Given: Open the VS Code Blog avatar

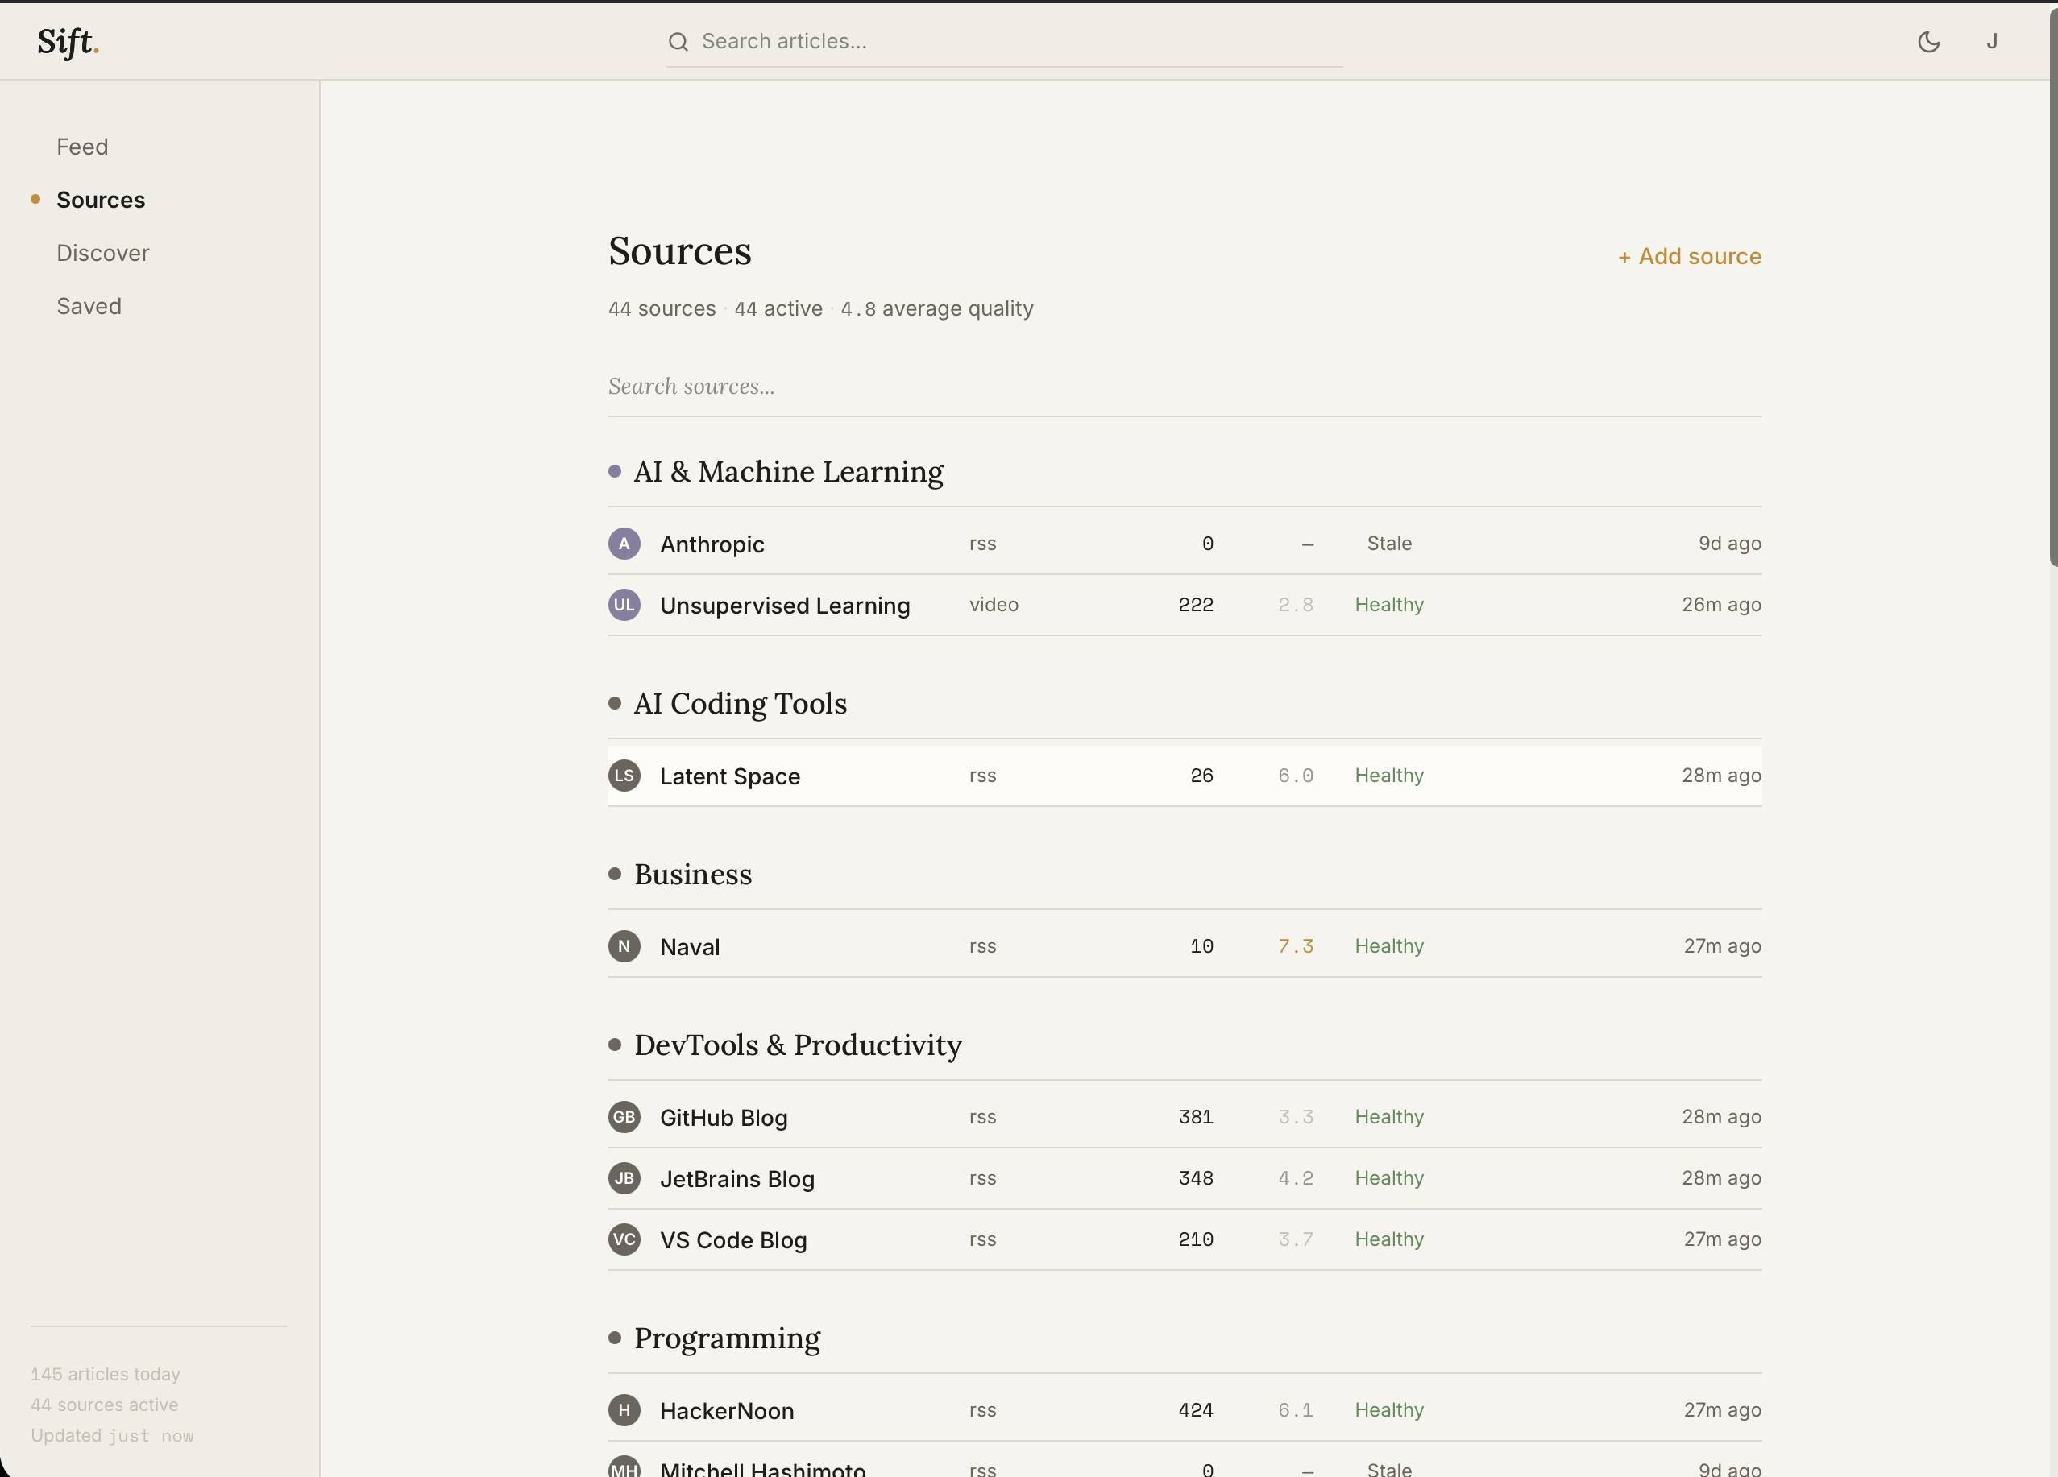Looking at the screenshot, I should coord(624,1239).
